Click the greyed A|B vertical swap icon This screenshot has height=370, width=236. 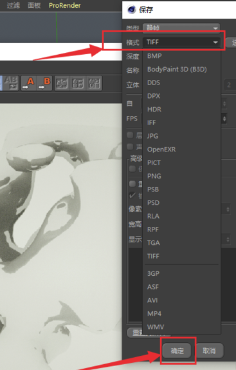[x=62, y=83]
